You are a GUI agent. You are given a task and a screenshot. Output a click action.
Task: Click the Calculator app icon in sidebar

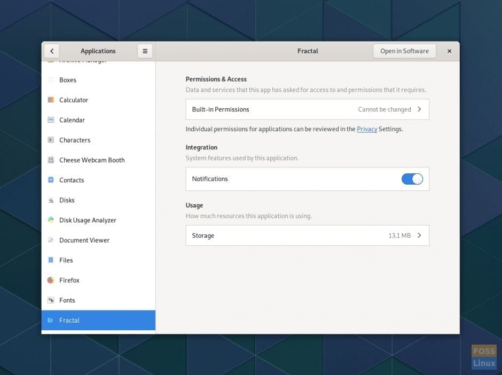51,100
